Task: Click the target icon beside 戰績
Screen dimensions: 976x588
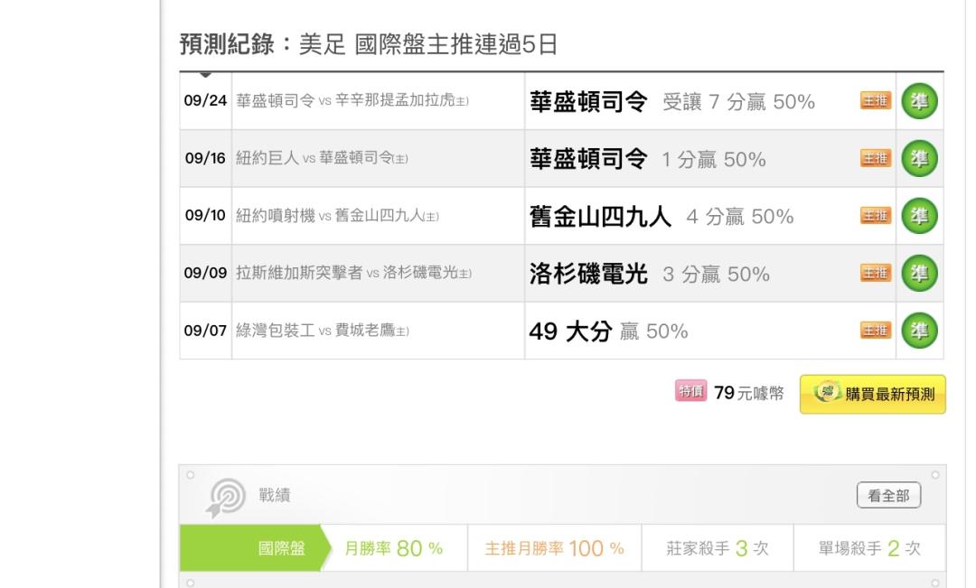Action: [x=225, y=497]
